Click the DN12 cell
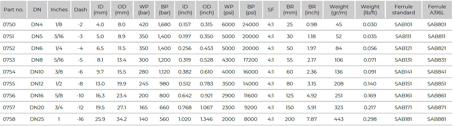 tap(37, 84)
